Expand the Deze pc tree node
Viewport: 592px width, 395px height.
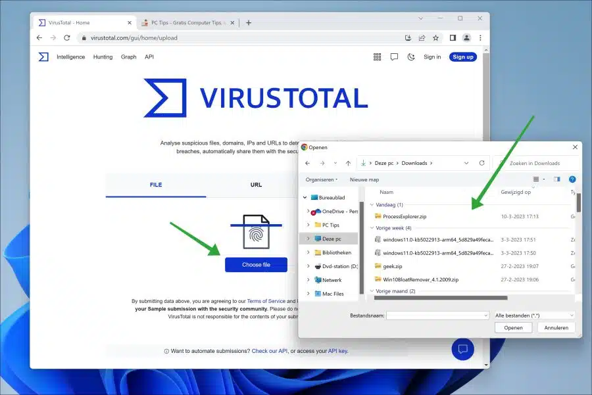tap(308, 239)
